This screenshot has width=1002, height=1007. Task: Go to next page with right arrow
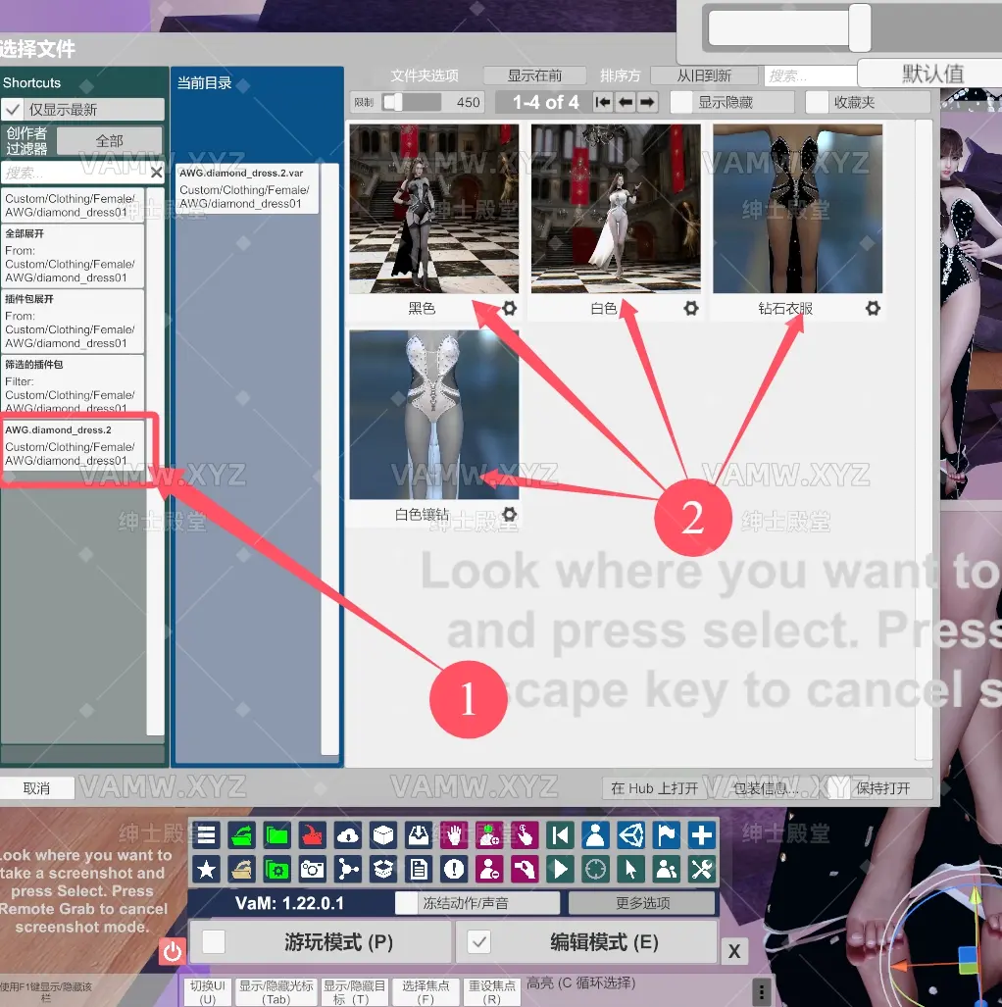[x=648, y=102]
